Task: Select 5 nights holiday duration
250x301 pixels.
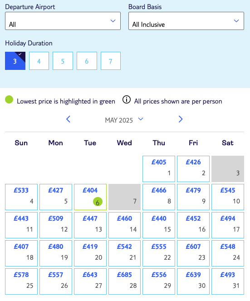Action: 63,61
